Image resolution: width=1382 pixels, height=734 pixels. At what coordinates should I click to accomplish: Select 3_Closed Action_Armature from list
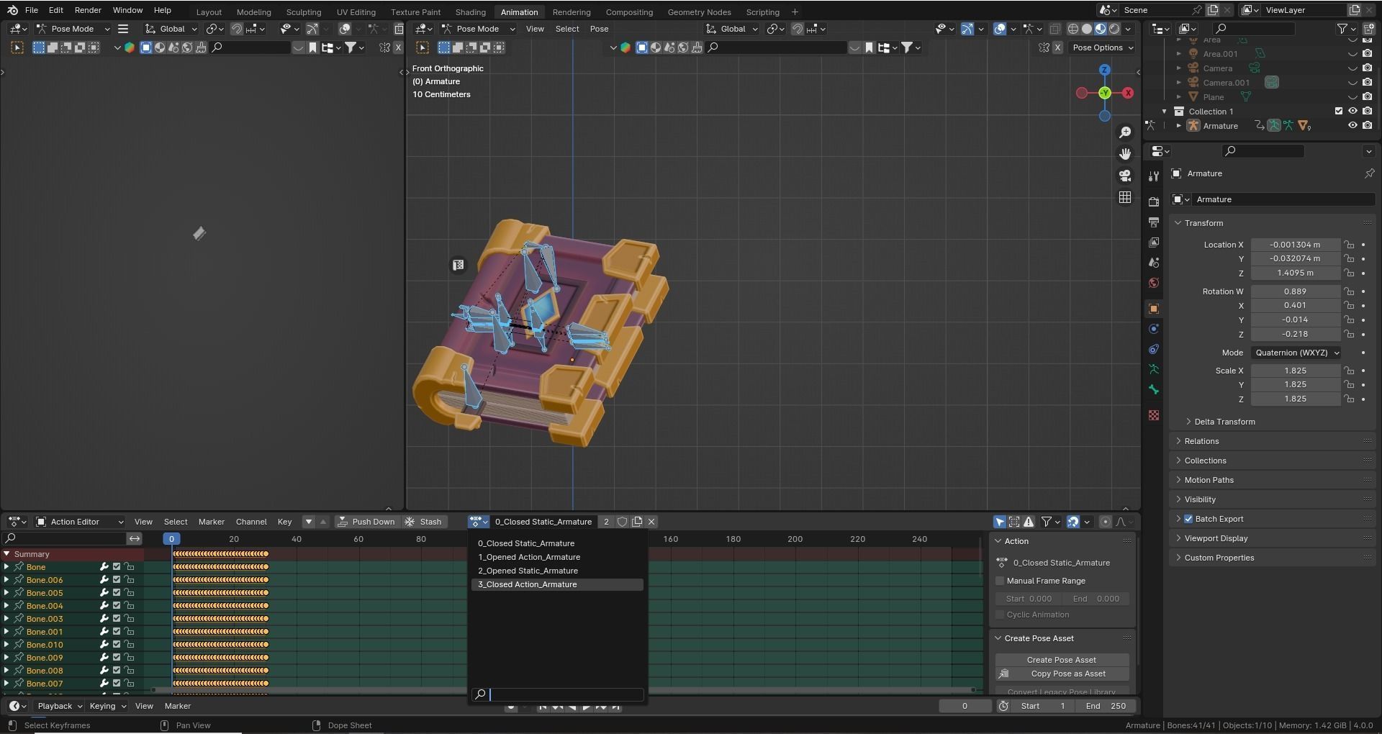558,584
